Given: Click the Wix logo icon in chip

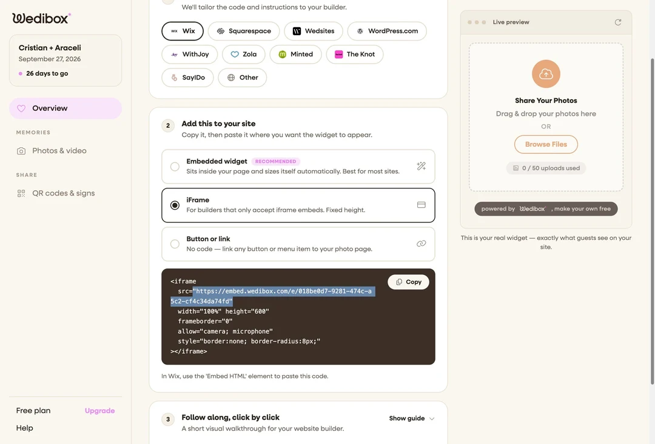Looking at the screenshot, I should [174, 31].
